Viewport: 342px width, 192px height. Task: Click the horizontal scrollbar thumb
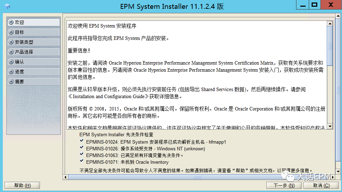(197, 177)
